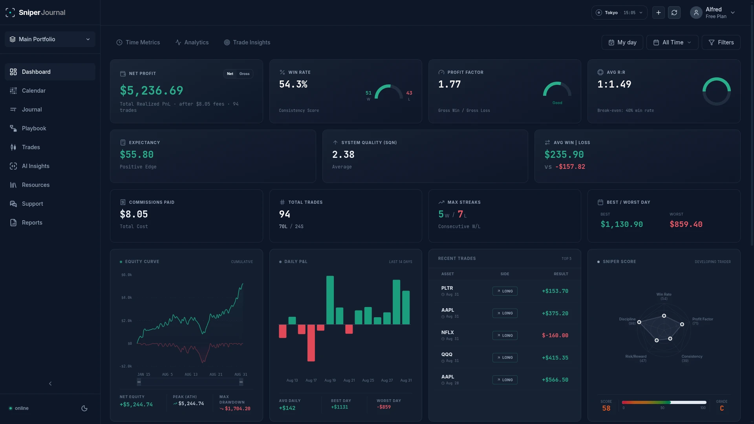Viewport: 754px width, 424px height.
Task: Click the page vertical scrollbar
Action: point(752,126)
